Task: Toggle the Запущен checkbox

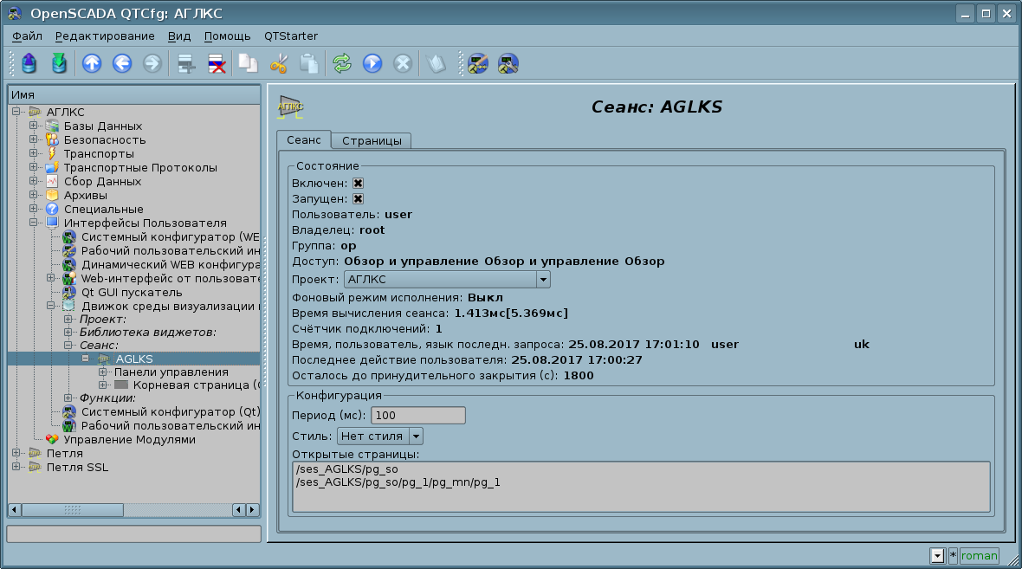Action: [x=358, y=199]
